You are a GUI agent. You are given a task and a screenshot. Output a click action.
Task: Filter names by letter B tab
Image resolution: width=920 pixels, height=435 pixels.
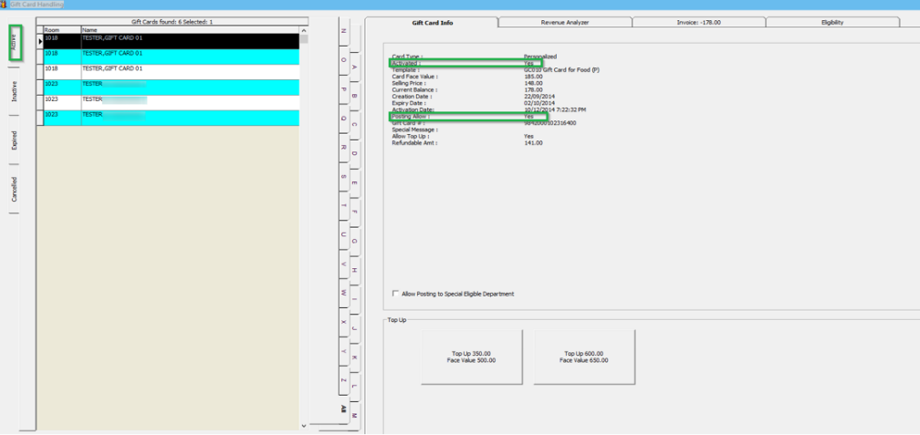354,96
